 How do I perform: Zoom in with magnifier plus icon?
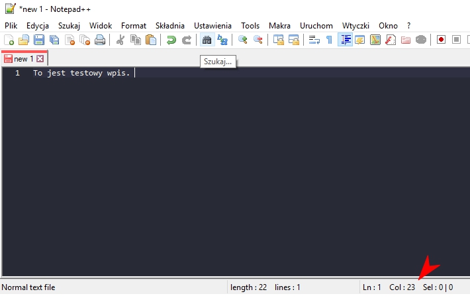[242, 40]
